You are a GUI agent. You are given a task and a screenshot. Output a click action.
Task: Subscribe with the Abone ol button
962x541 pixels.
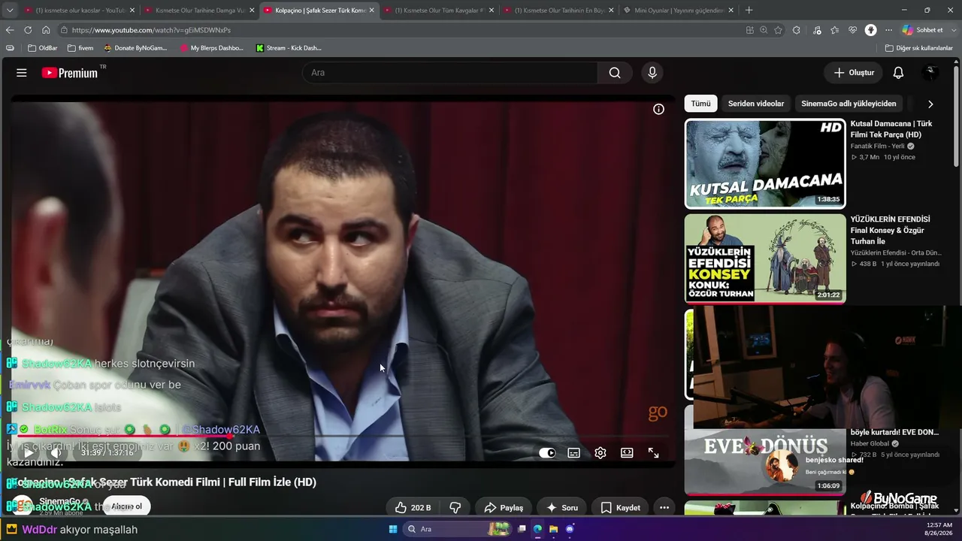pyautogui.click(x=127, y=506)
